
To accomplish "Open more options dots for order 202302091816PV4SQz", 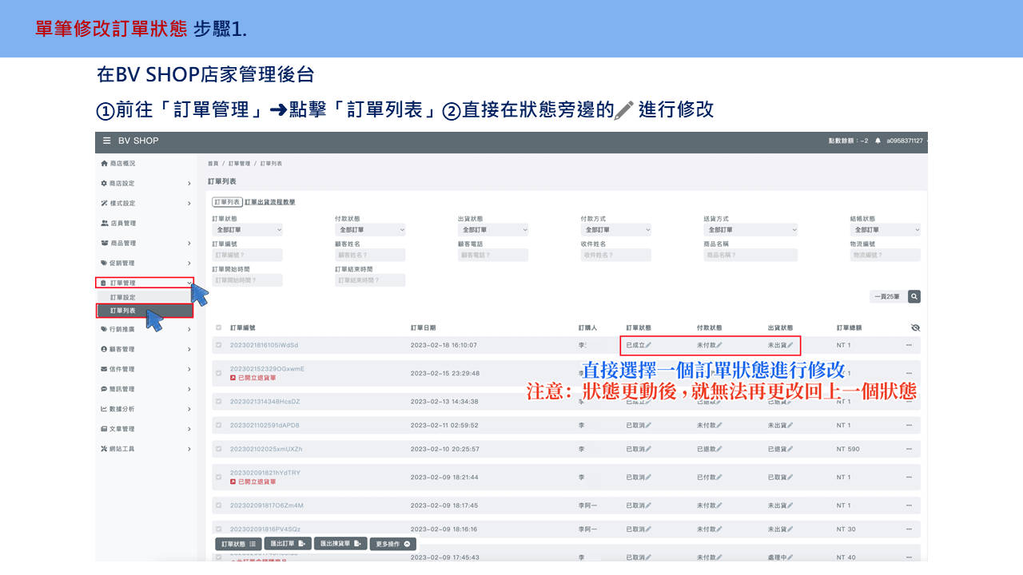I will point(909,529).
